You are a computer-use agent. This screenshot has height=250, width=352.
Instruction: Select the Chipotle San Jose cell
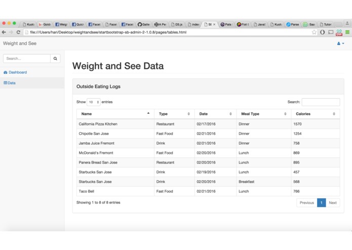point(115,134)
